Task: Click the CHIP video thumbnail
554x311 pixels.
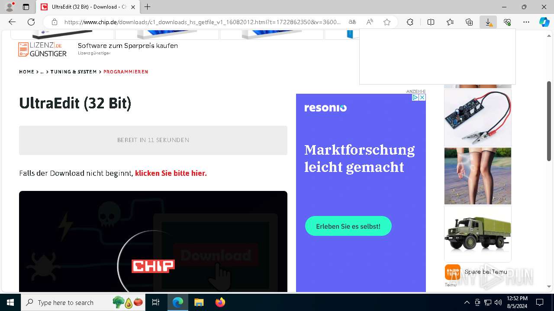Action: [x=153, y=241]
